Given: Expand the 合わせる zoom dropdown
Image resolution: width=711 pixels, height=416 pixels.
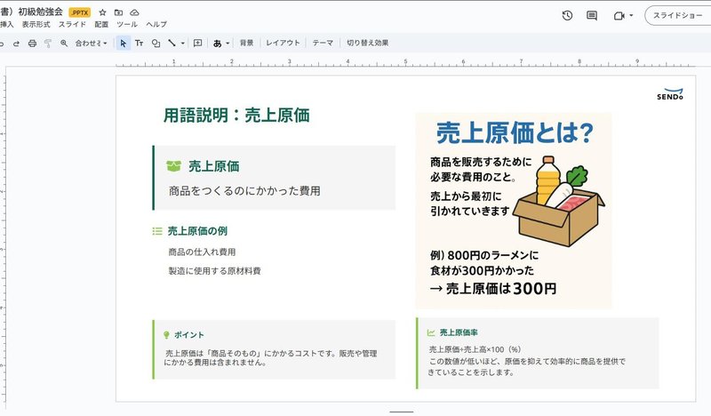Looking at the screenshot, I should point(92,43).
